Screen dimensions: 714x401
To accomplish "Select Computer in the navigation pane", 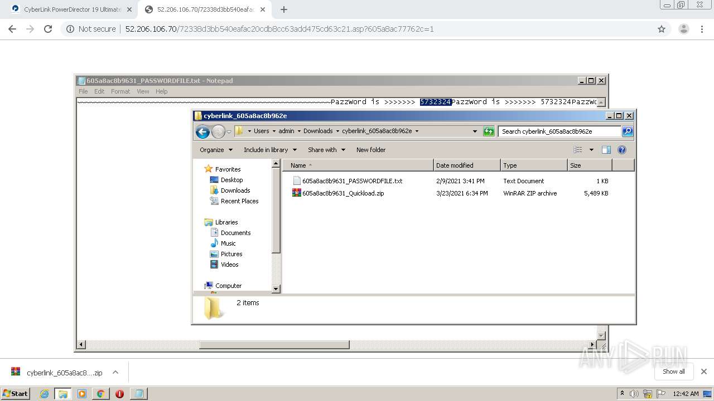I will tap(223, 286).
